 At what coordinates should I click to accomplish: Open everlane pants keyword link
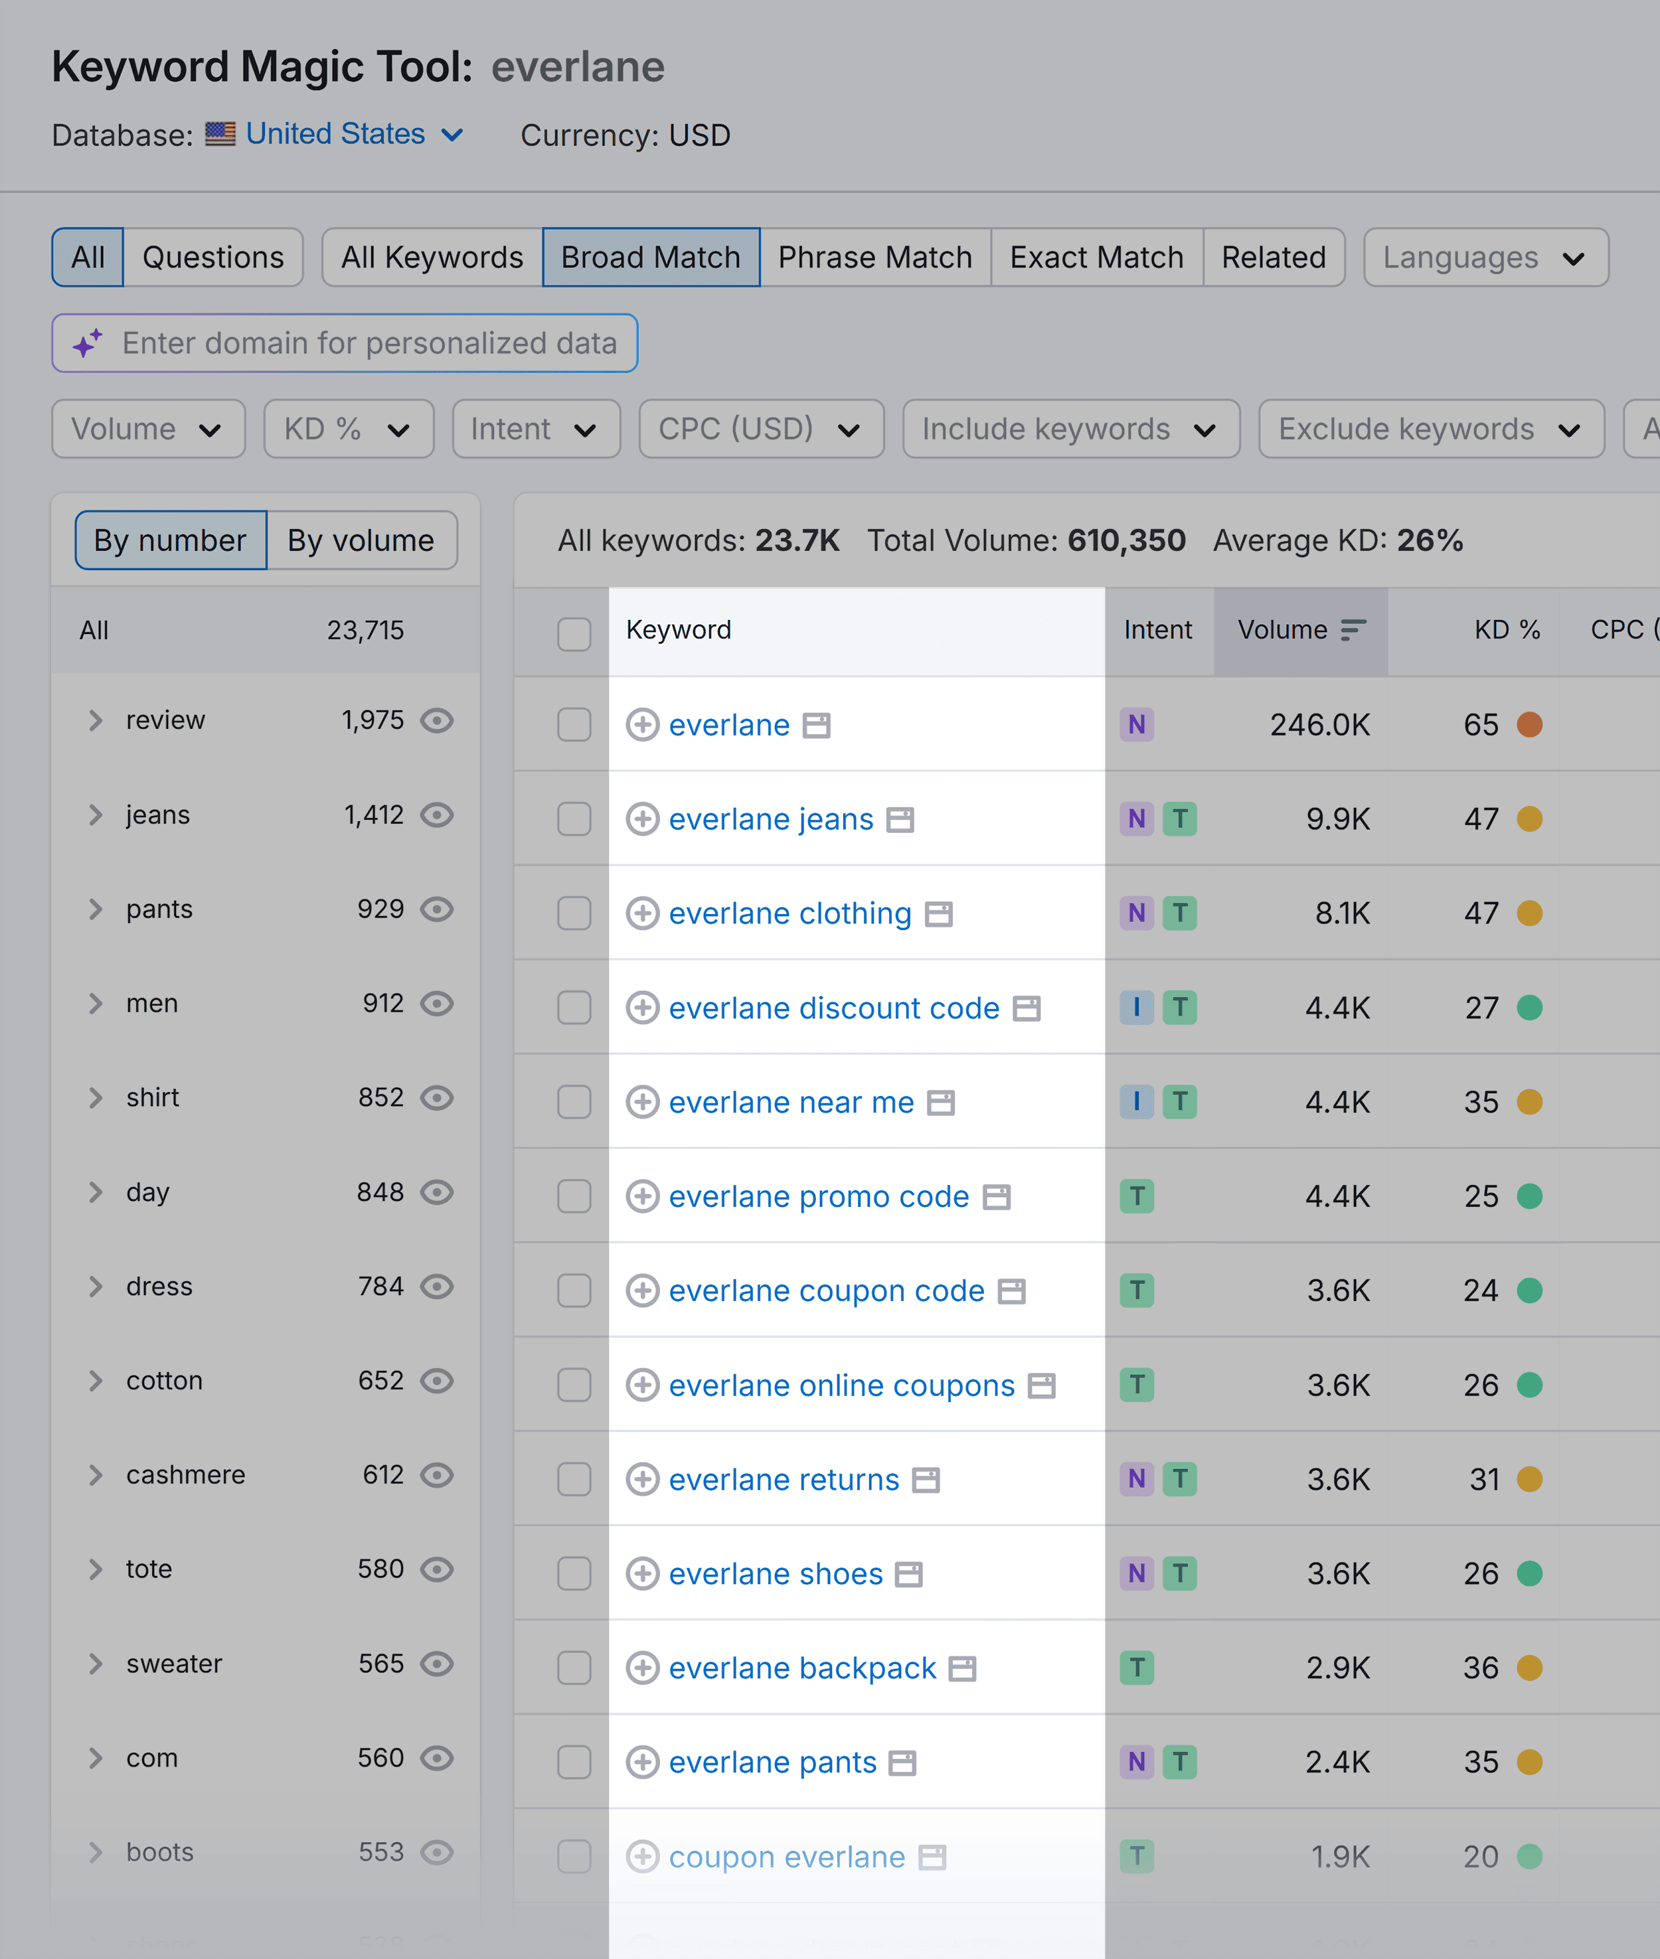pos(773,1761)
